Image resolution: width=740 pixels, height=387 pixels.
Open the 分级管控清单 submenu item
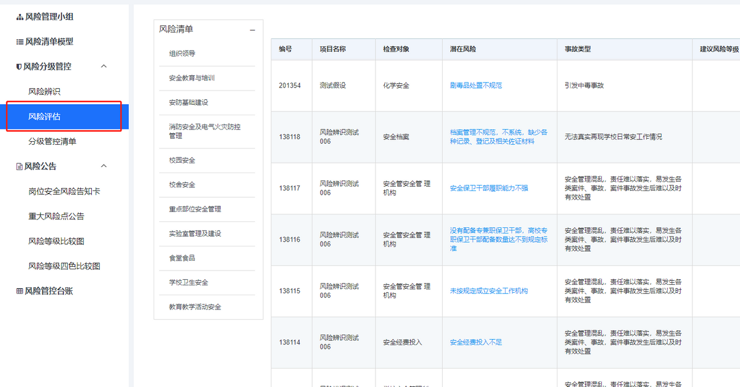pos(52,142)
